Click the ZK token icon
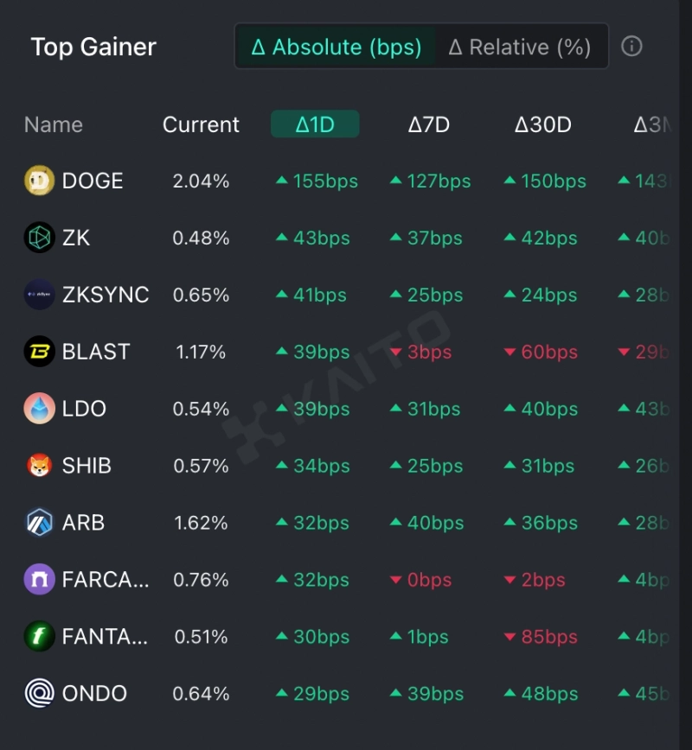 (x=39, y=238)
